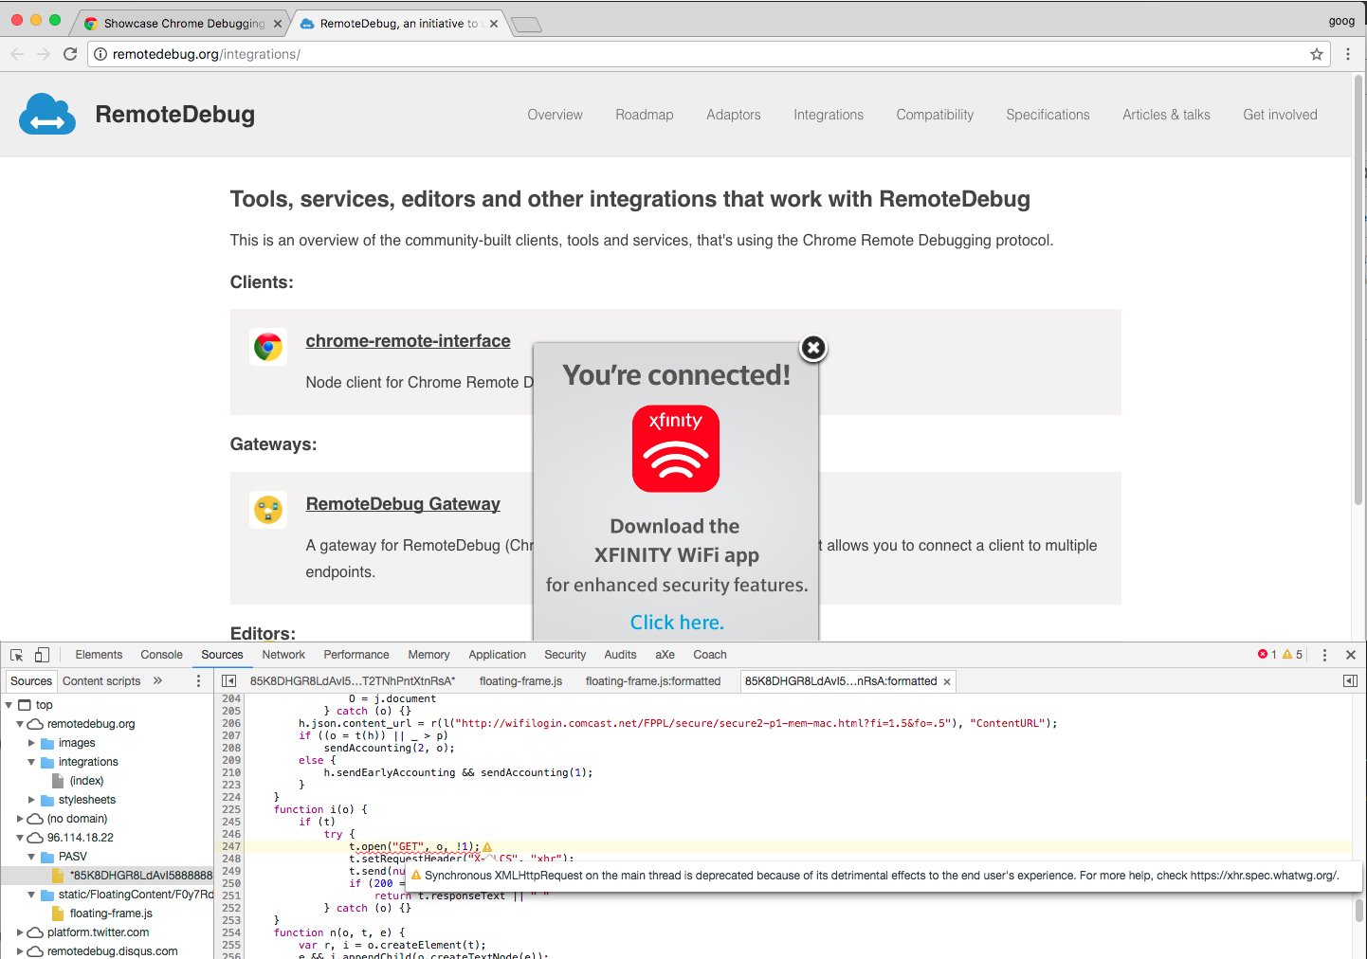Viewport: 1367px width, 959px height.
Task: Select the (index) file in the tree
Action: 86,781
